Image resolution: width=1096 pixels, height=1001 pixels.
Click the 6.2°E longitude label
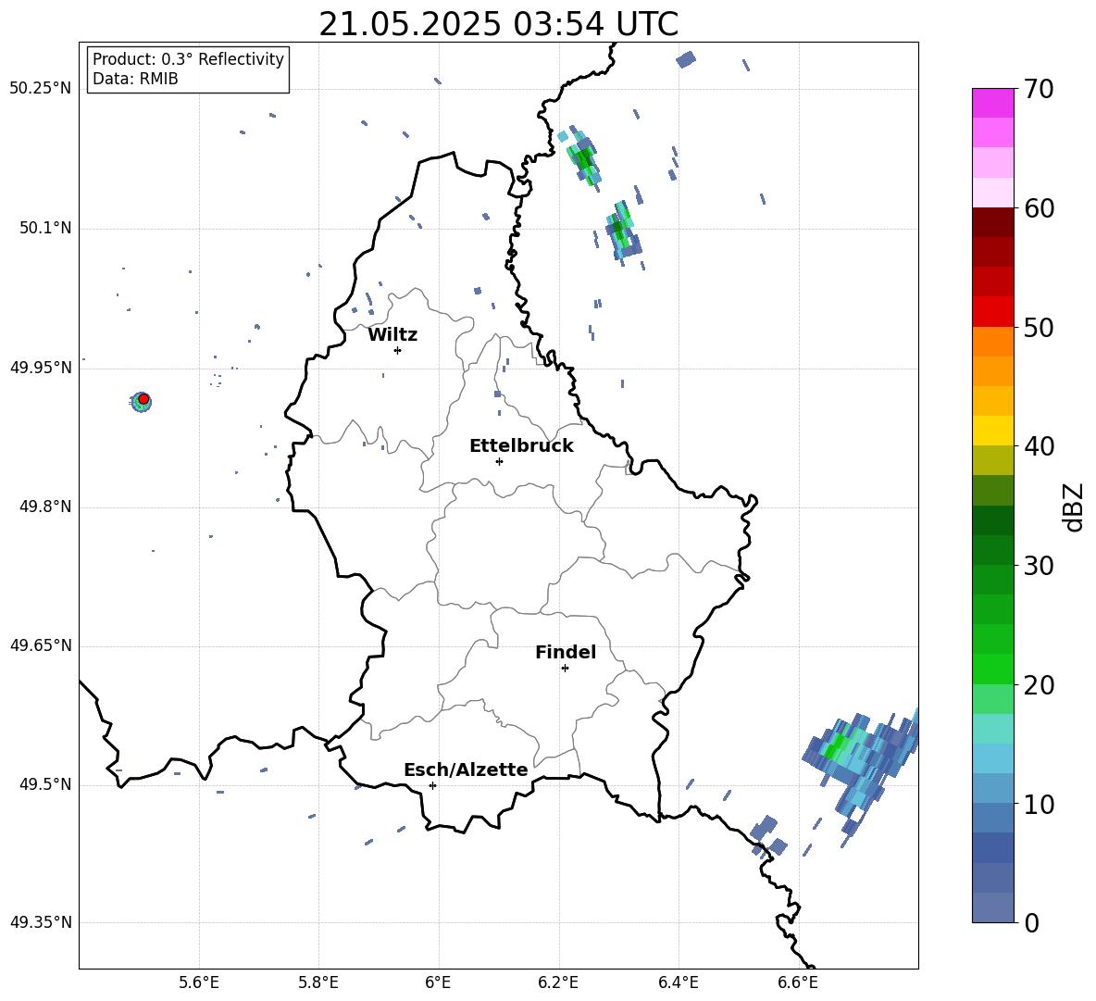coord(558,982)
